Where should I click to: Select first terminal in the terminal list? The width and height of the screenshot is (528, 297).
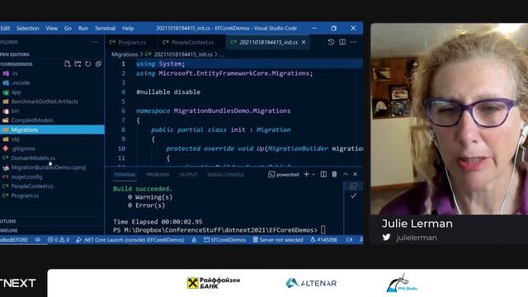353,186
